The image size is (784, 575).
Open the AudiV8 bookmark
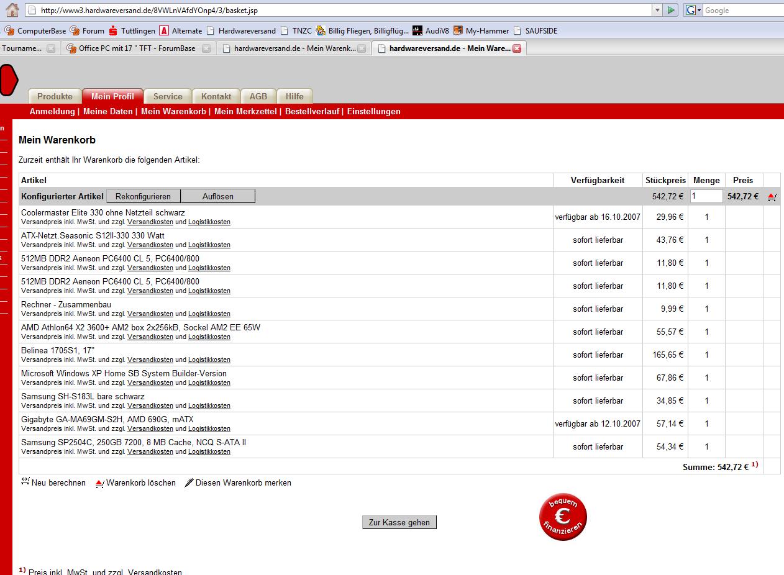pyautogui.click(x=431, y=30)
